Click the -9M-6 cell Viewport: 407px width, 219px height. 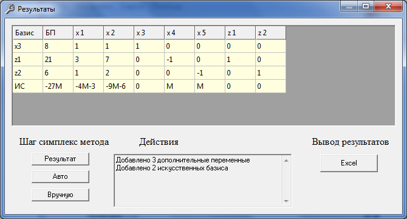[118, 86]
